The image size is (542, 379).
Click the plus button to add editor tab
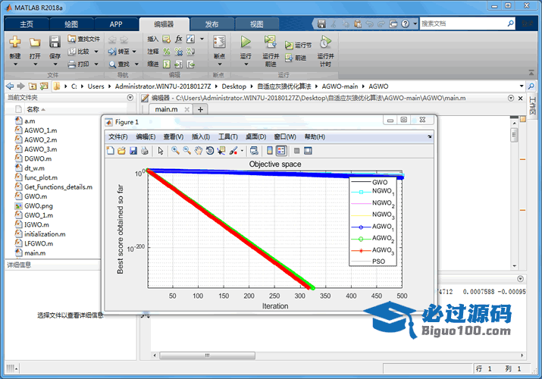click(200, 109)
